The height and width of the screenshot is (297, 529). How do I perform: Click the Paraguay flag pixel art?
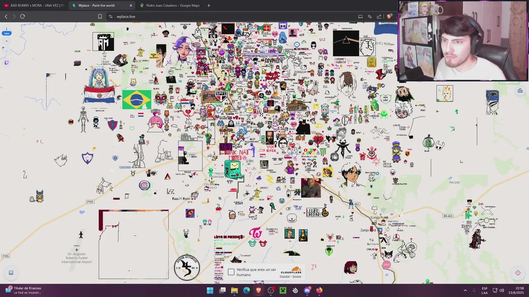[x=99, y=95]
